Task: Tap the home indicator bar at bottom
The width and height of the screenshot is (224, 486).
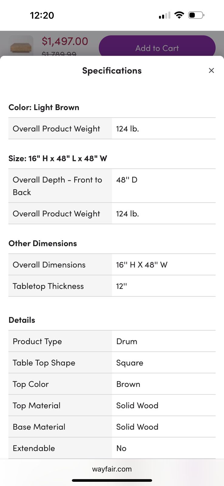Action: click(x=112, y=480)
